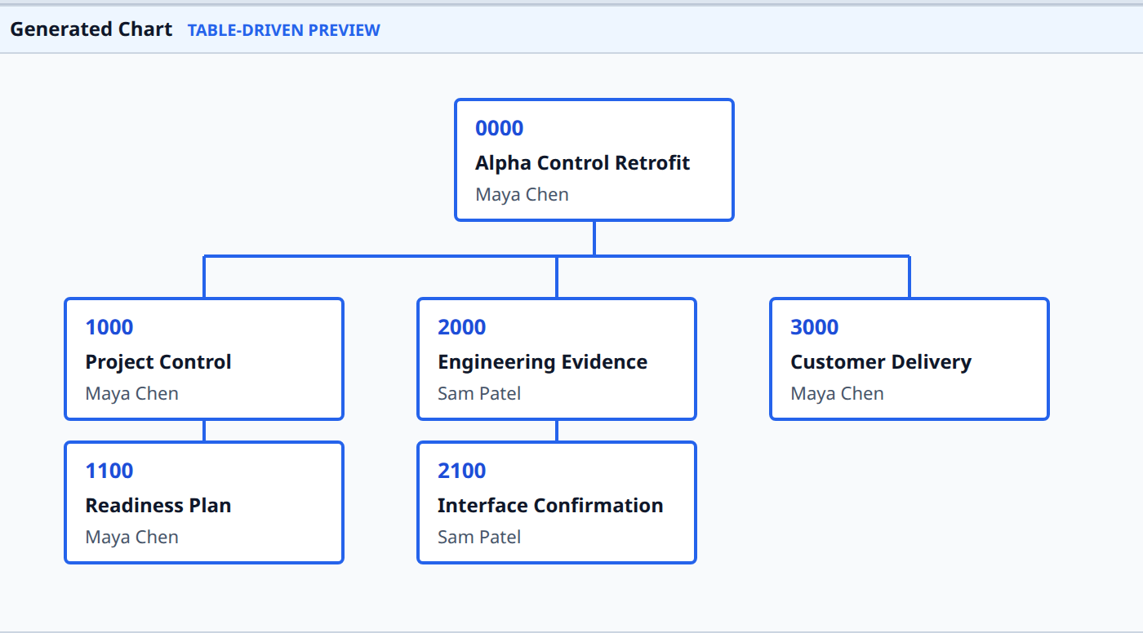The width and height of the screenshot is (1143, 633).
Task: Click "Maya Chen" under Project Control
Action: point(132,394)
